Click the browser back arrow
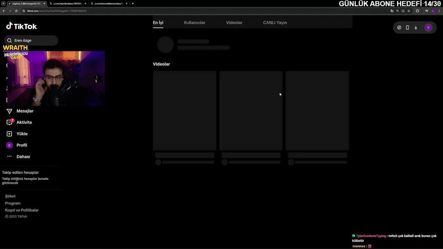 click(4, 11)
